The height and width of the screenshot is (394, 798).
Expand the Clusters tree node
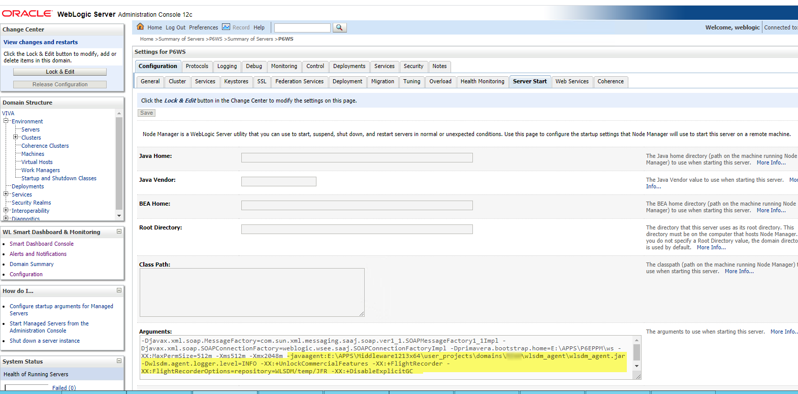click(x=16, y=137)
